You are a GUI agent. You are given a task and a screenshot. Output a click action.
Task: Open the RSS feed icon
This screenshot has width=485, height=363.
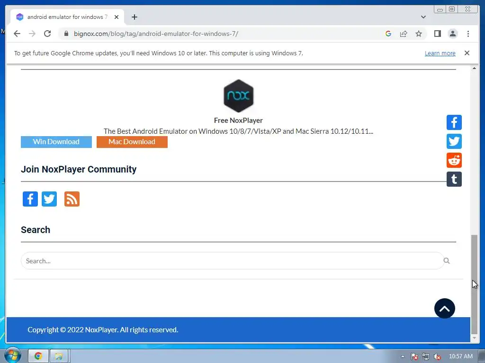[72, 199]
